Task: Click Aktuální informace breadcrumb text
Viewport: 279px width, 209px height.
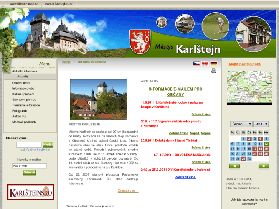Action: tap(91, 62)
